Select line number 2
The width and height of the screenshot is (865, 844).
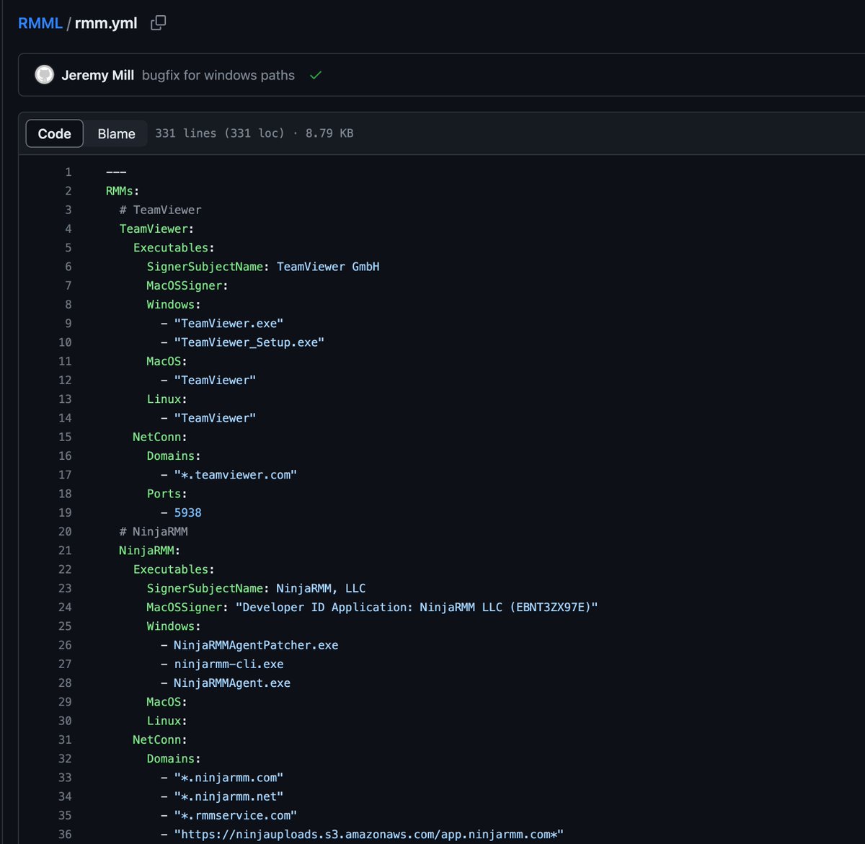tap(68, 191)
